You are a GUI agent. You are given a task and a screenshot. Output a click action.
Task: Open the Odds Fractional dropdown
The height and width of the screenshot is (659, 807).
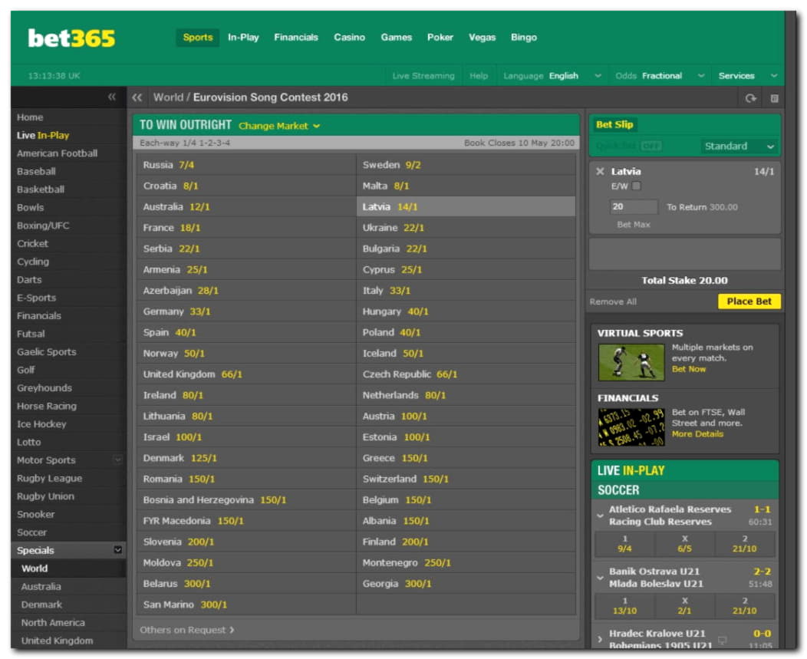[x=660, y=76]
